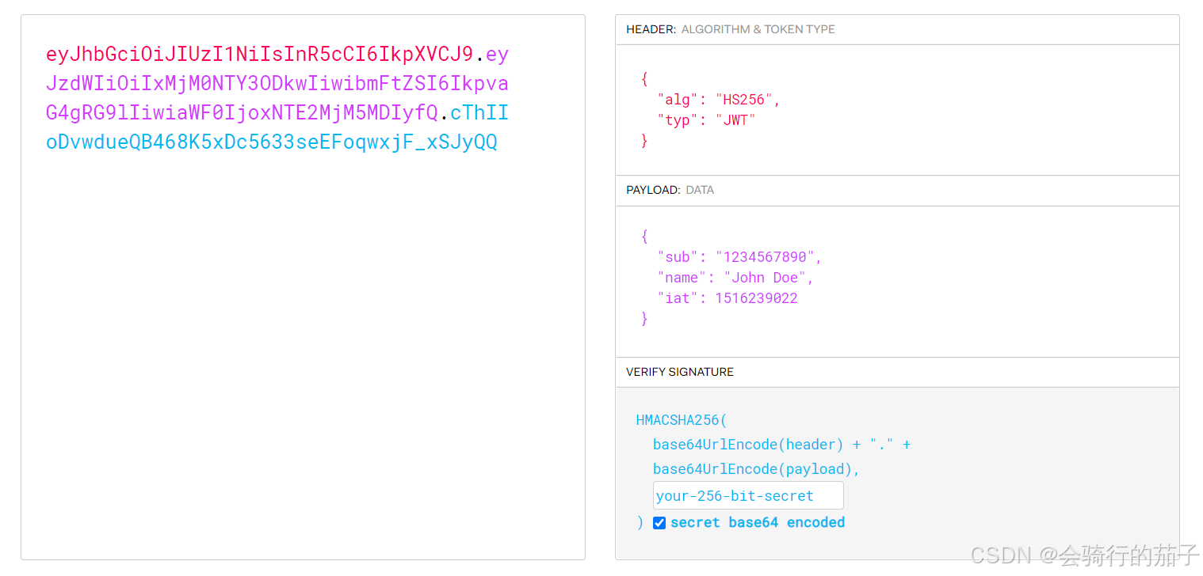Select the blue signature segment of the token

(x=269, y=142)
